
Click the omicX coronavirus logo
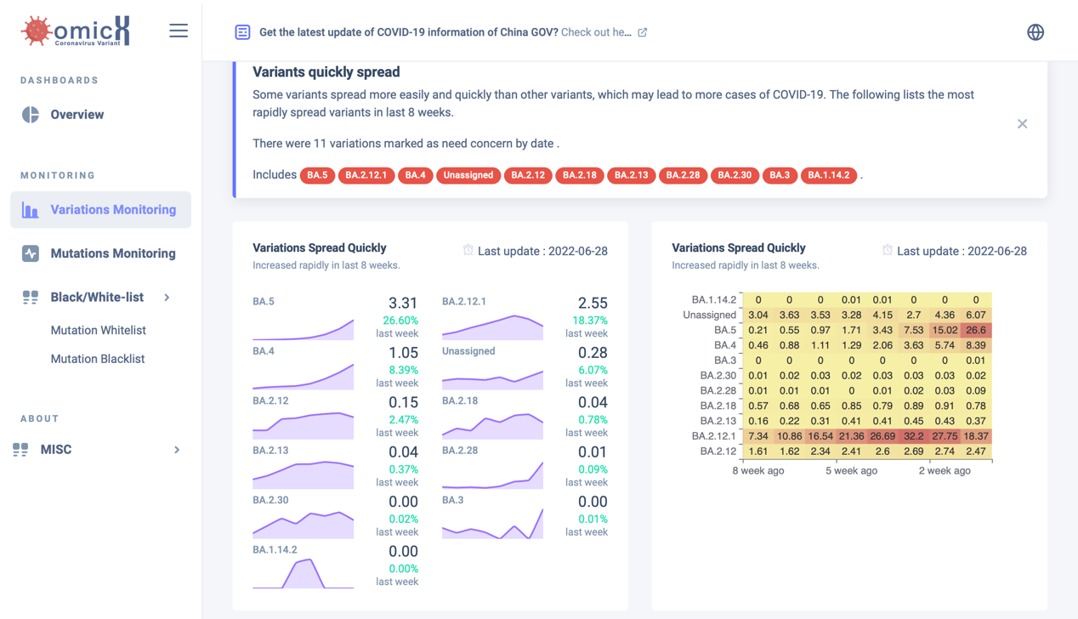coord(76,31)
